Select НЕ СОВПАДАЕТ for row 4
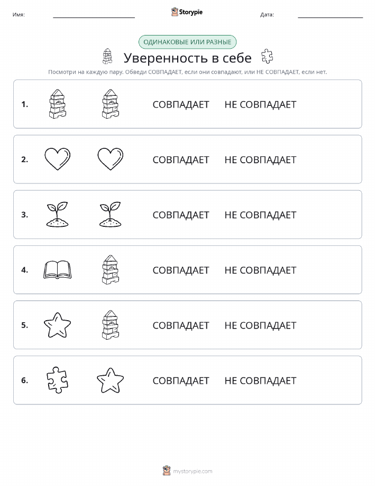The image size is (375, 486). tap(260, 270)
